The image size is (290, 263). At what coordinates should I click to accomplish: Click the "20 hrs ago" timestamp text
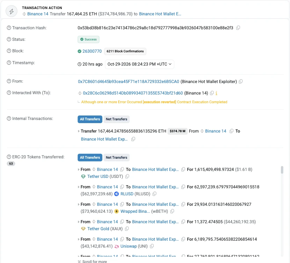[x=93, y=64]
